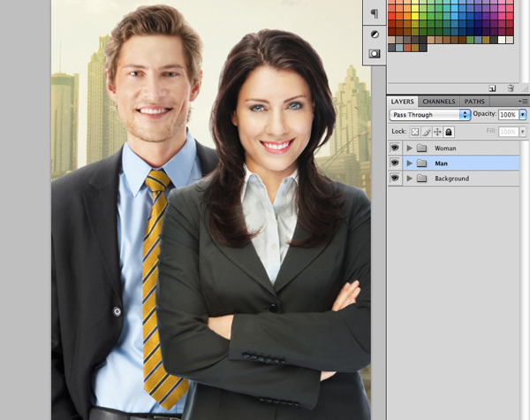The height and width of the screenshot is (420, 530).
Task: Open the Paragraph panel icon
Action: (x=375, y=13)
